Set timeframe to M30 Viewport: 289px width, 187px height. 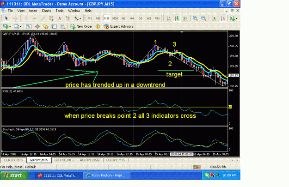click(x=115, y=18)
